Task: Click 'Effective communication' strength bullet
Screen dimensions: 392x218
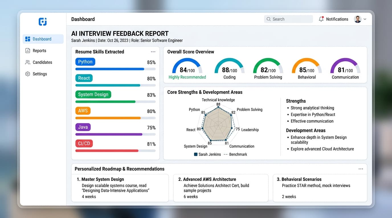Action: [x=312, y=121]
